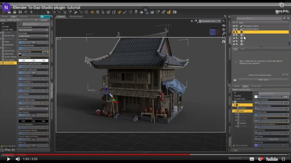Click the Tonemapper Options node icon
Viewport: 291px width, 163px height.
coord(241,26)
